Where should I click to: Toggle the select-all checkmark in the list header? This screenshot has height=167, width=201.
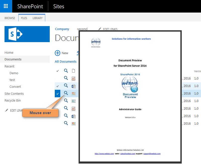point(58,71)
